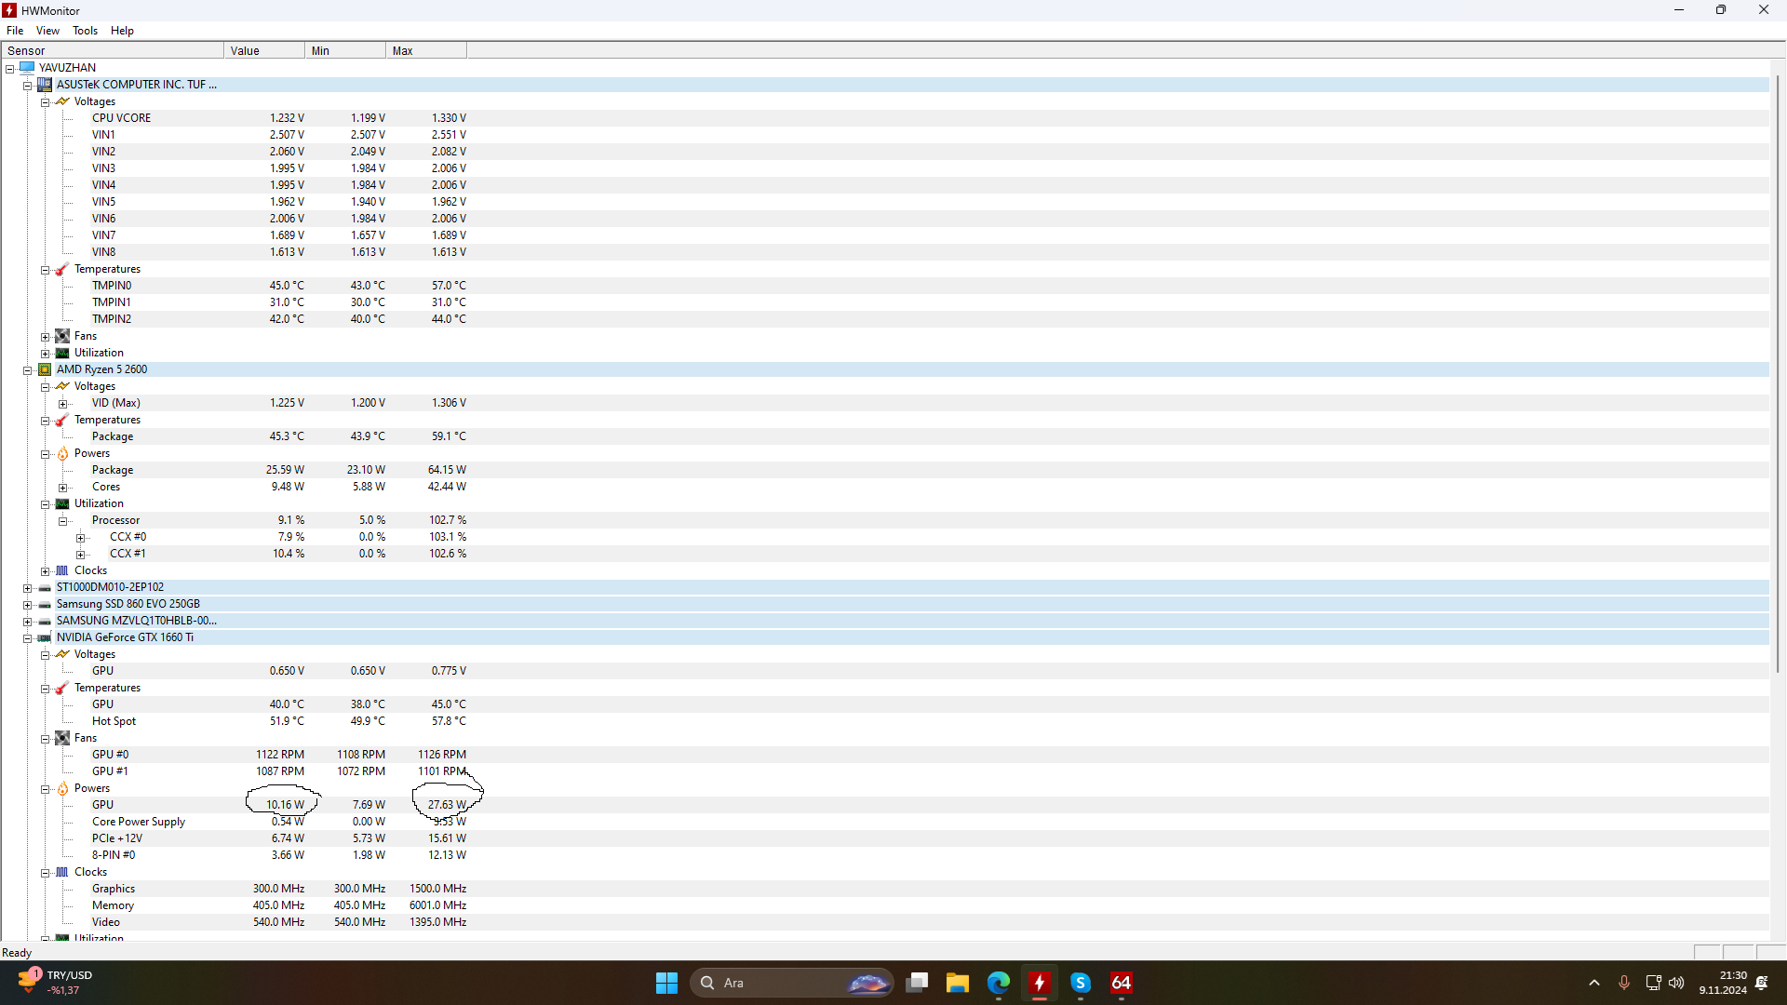
Task: Expand the SAMSUNG MZVLQ1T0HBLB drive node
Action: [28, 621]
